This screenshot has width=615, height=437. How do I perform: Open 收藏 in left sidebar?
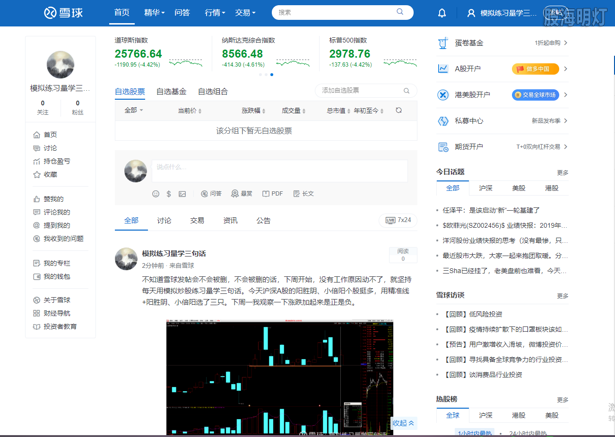pyautogui.click(x=45, y=174)
